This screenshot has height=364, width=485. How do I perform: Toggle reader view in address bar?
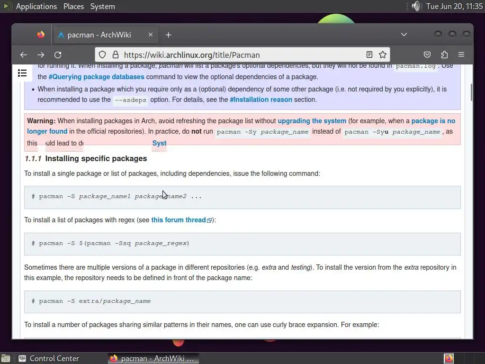click(x=369, y=55)
